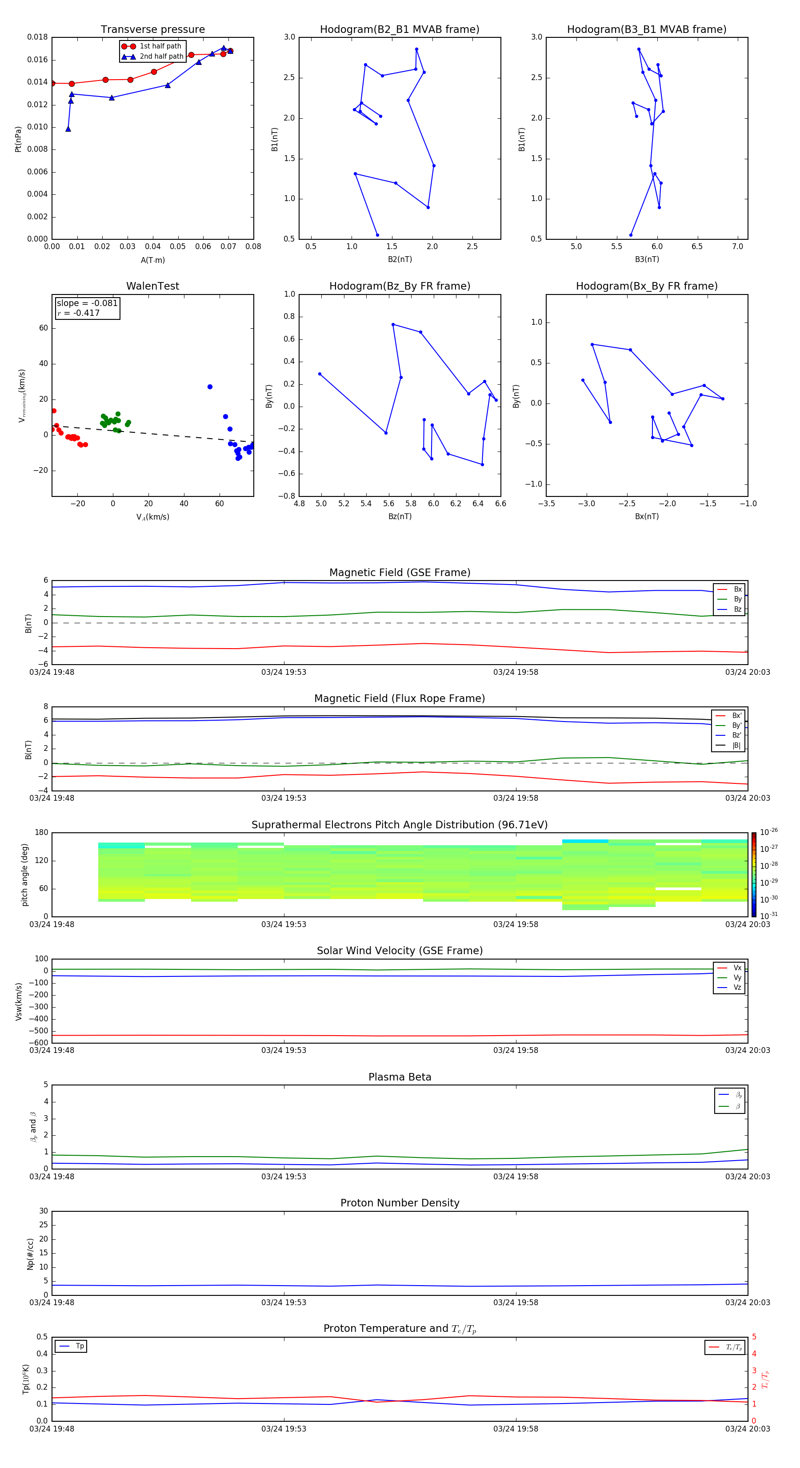The height and width of the screenshot is (1468, 800).
Task: Click the |B| legend entry in Flux Rope plot
Action: point(729,746)
